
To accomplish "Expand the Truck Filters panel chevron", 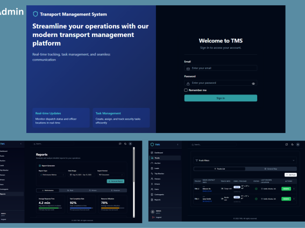I will click(x=294, y=160).
